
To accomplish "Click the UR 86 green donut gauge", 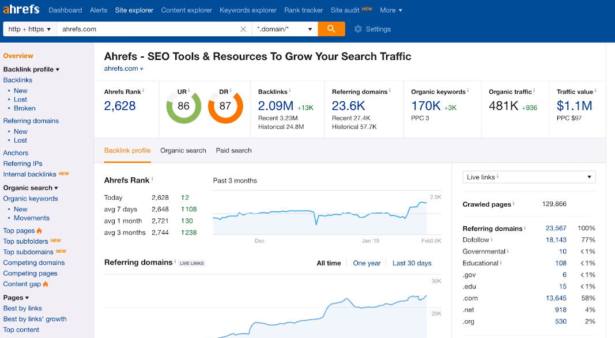I will pyautogui.click(x=183, y=106).
